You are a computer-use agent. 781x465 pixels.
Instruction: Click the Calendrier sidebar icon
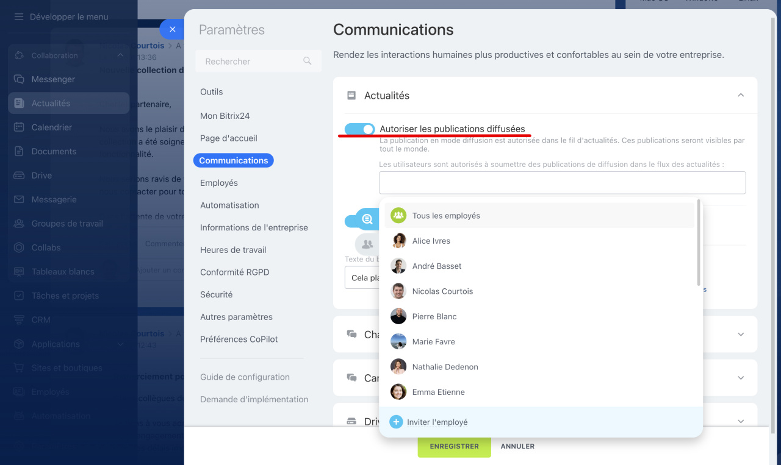tap(19, 127)
